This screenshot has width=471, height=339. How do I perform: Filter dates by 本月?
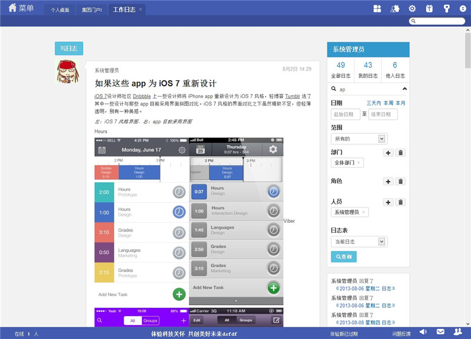click(400, 103)
